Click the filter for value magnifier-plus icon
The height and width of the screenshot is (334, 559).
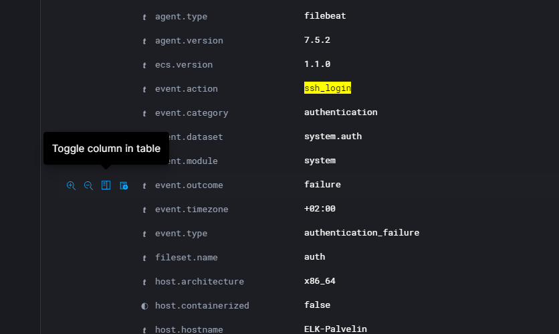coord(71,185)
